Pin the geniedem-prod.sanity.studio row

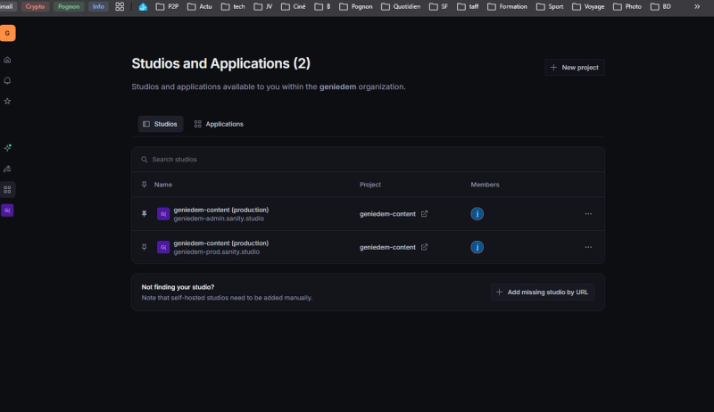pos(145,247)
